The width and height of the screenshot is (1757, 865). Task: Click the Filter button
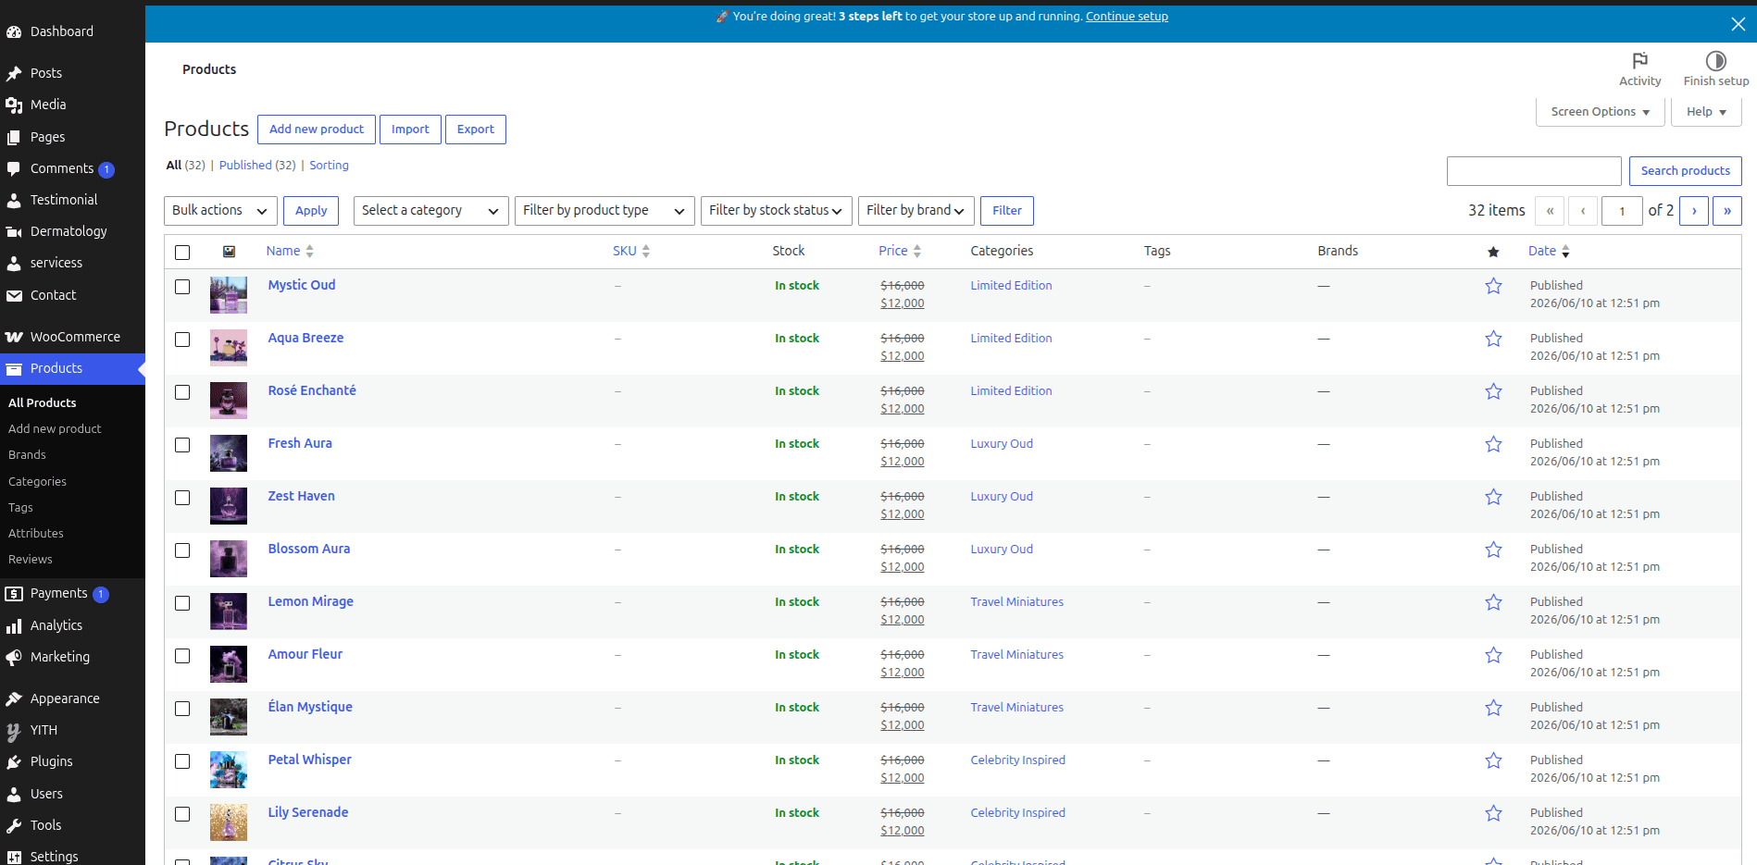[1007, 211]
